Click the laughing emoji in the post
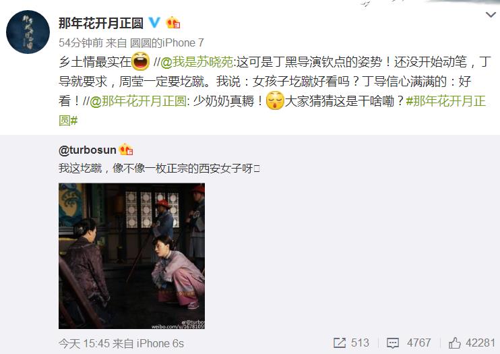 141,61
